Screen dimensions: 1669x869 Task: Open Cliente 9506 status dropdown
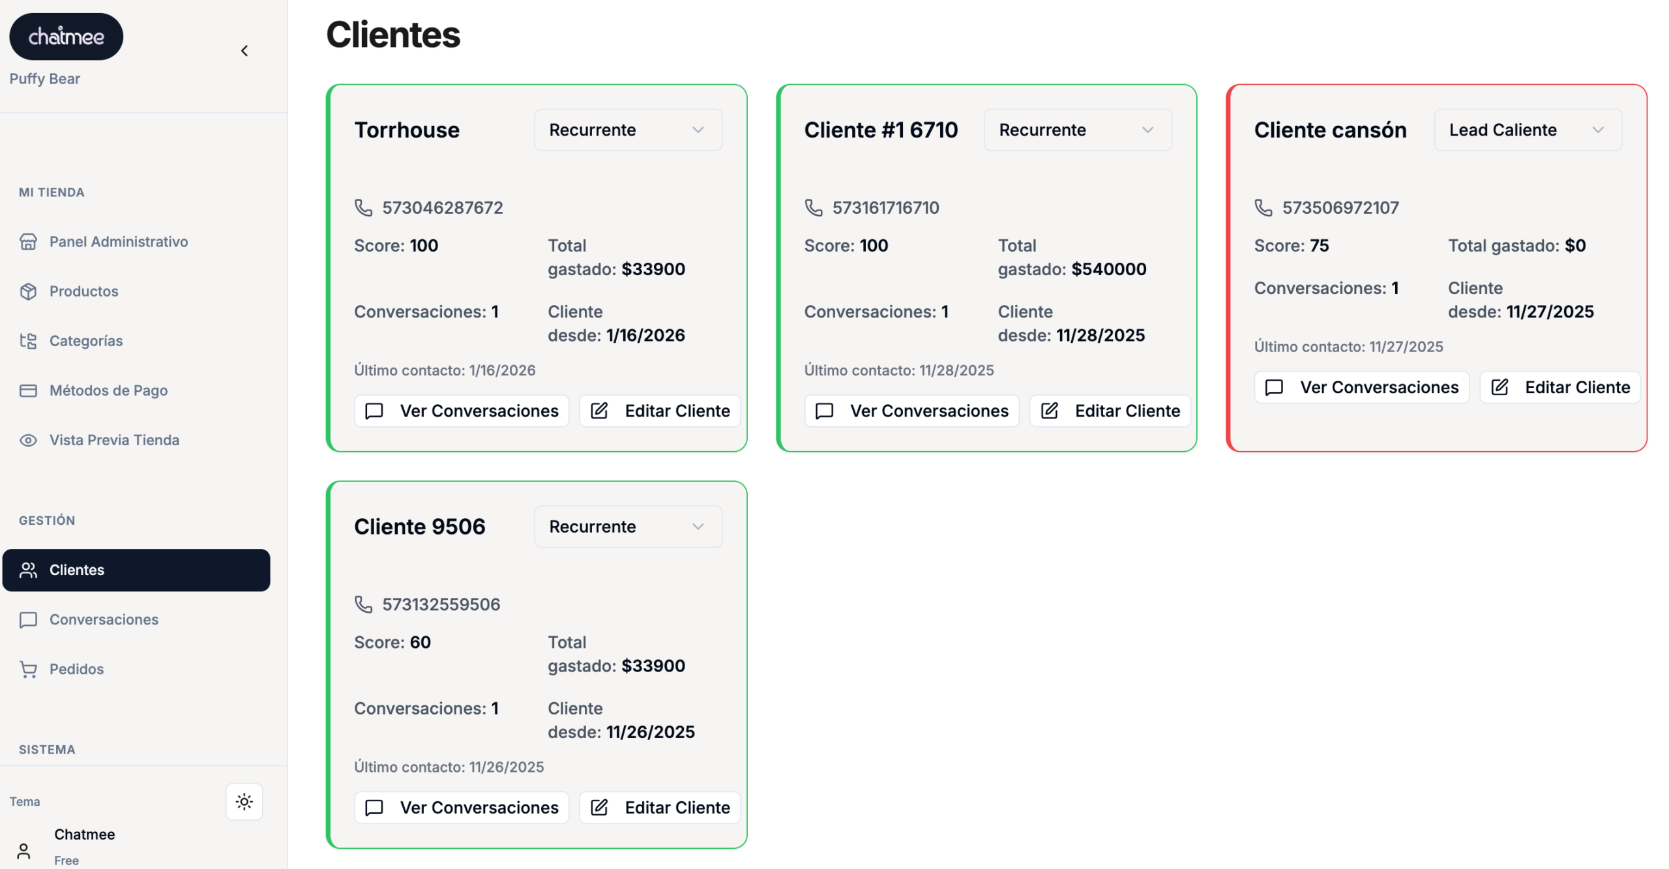[627, 527]
